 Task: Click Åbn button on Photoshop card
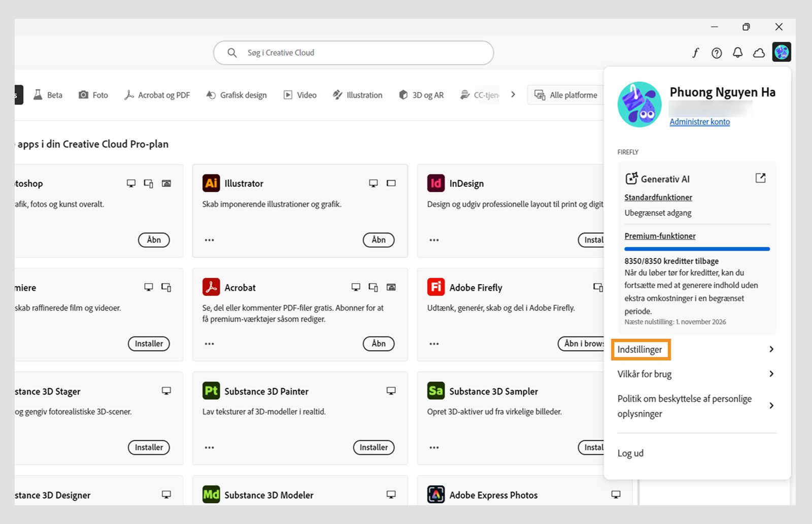pos(154,240)
